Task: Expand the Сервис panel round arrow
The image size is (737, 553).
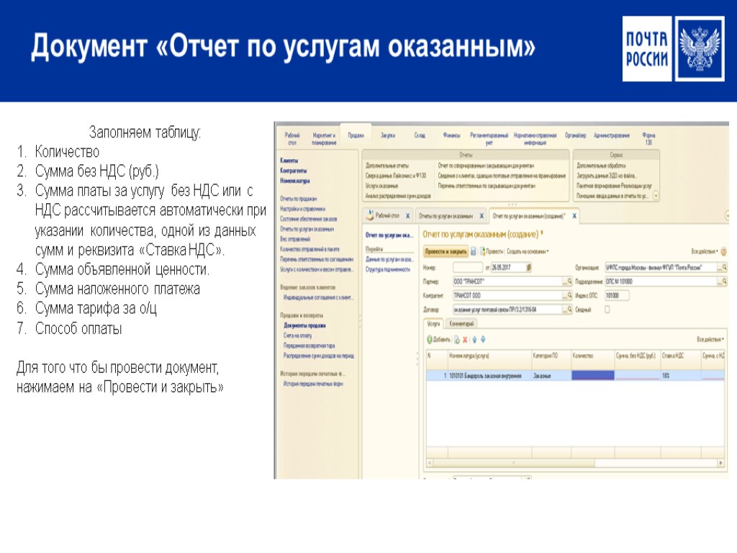Action: [656, 195]
